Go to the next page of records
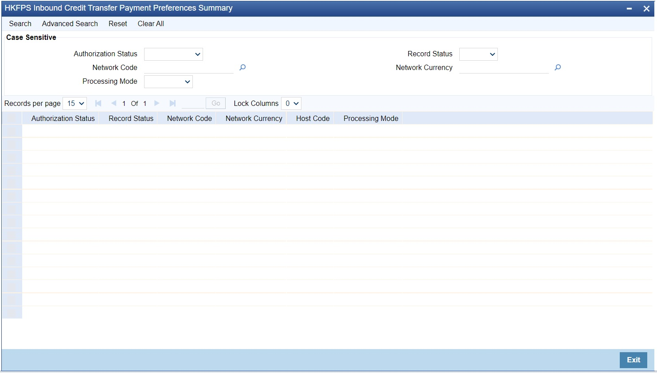The height and width of the screenshot is (373, 657). pos(157,103)
